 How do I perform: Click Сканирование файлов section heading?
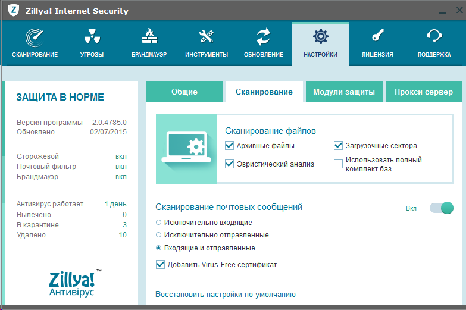click(270, 131)
